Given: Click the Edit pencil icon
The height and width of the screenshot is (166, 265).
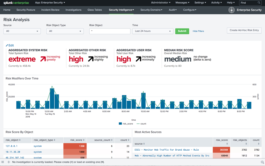Looking at the screenshot, I should [x=7, y=46].
